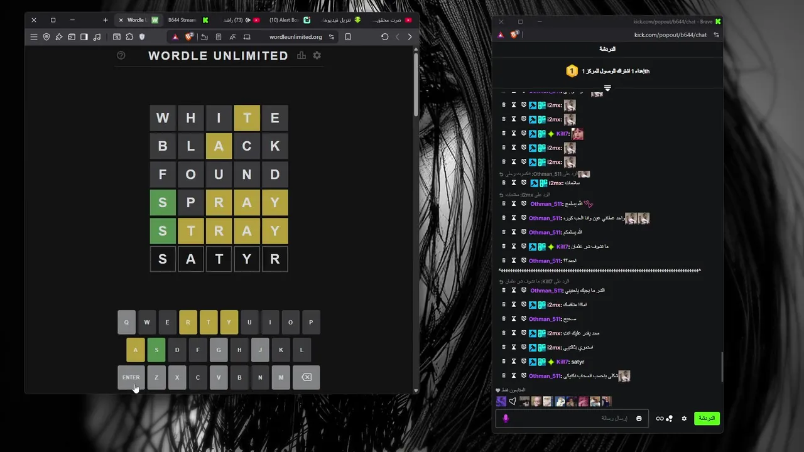Click the yellow T tile in WHITE row
The width and height of the screenshot is (804, 452).
247,118
